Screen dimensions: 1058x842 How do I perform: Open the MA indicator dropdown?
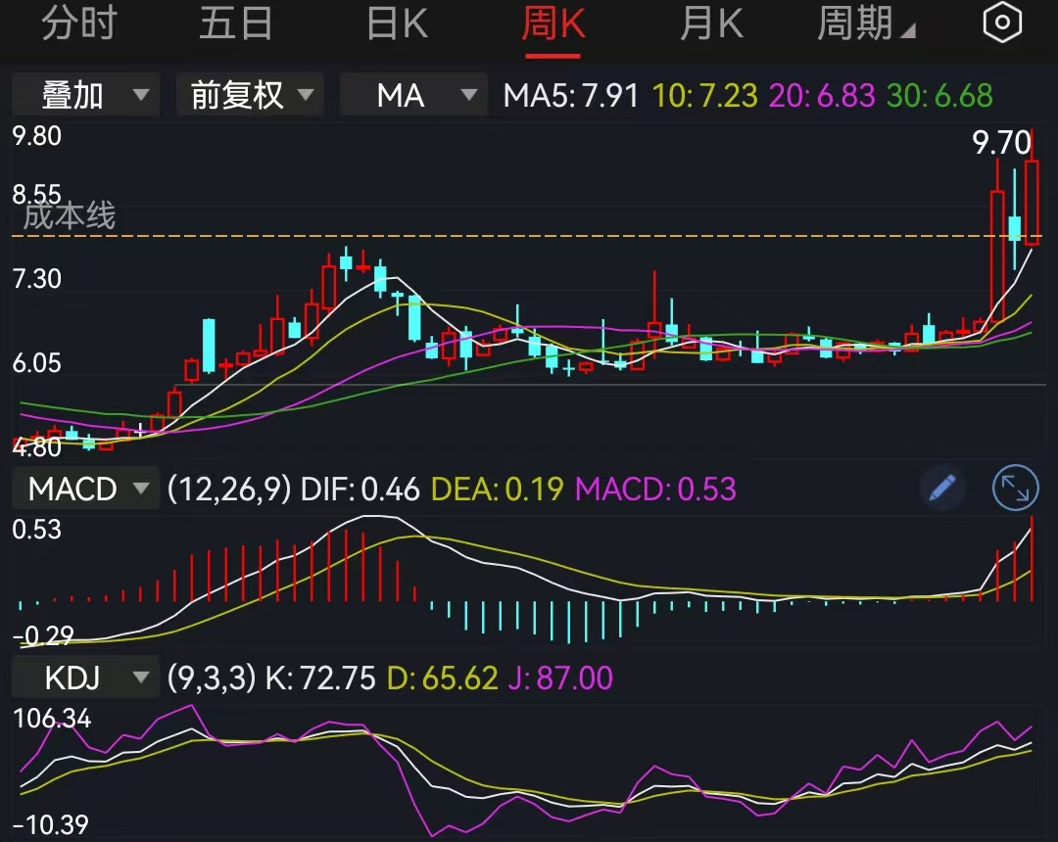413,96
